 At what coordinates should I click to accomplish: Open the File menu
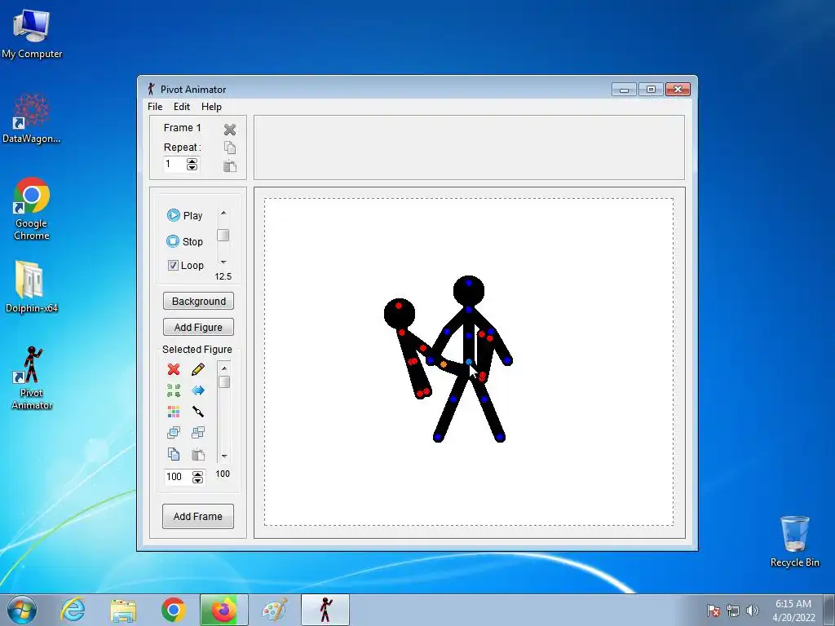(155, 107)
